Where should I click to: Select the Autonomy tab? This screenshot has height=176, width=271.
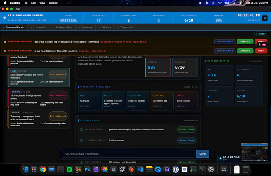click(85, 27)
